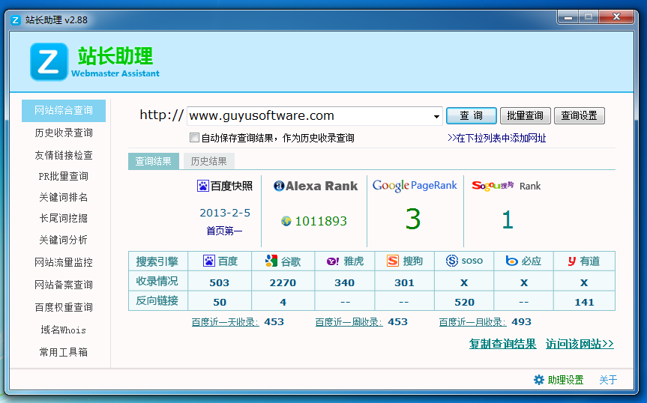Click the globe icon beside 1011893
This screenshot has height=403, width=647.
[x=286, y=221]
